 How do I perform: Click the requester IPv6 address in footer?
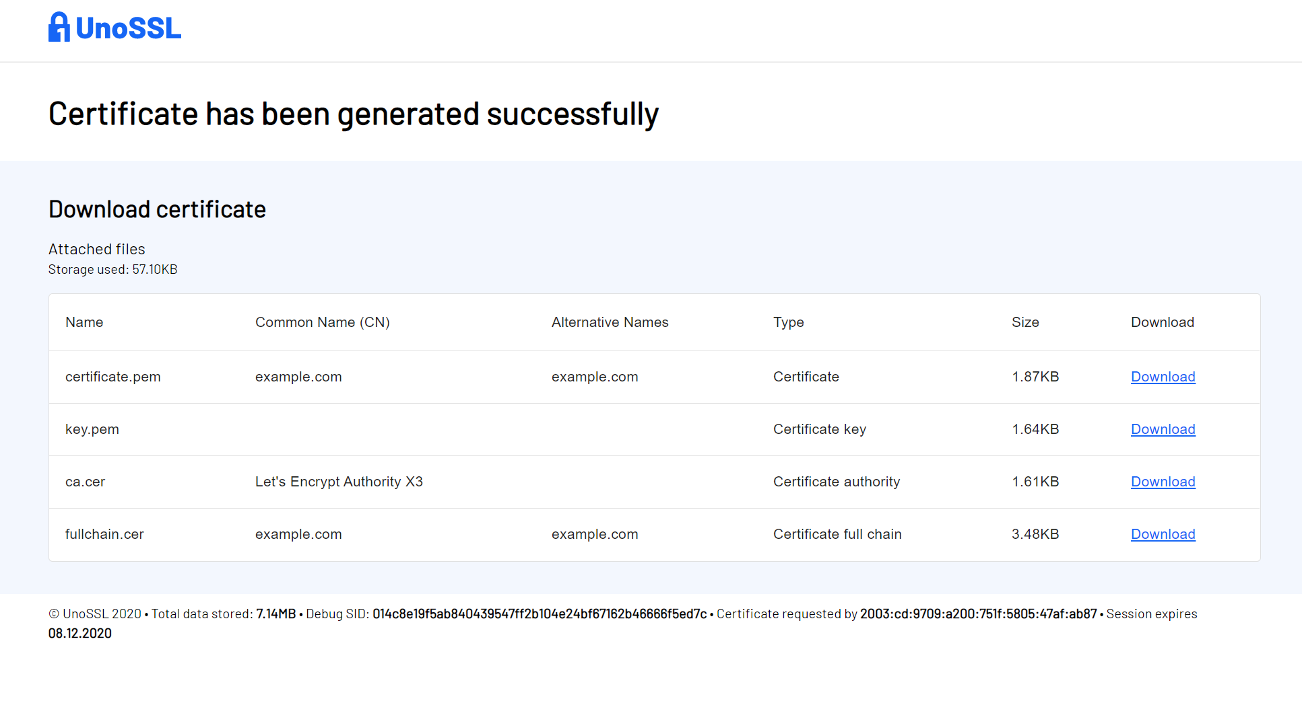click(978, 614)
